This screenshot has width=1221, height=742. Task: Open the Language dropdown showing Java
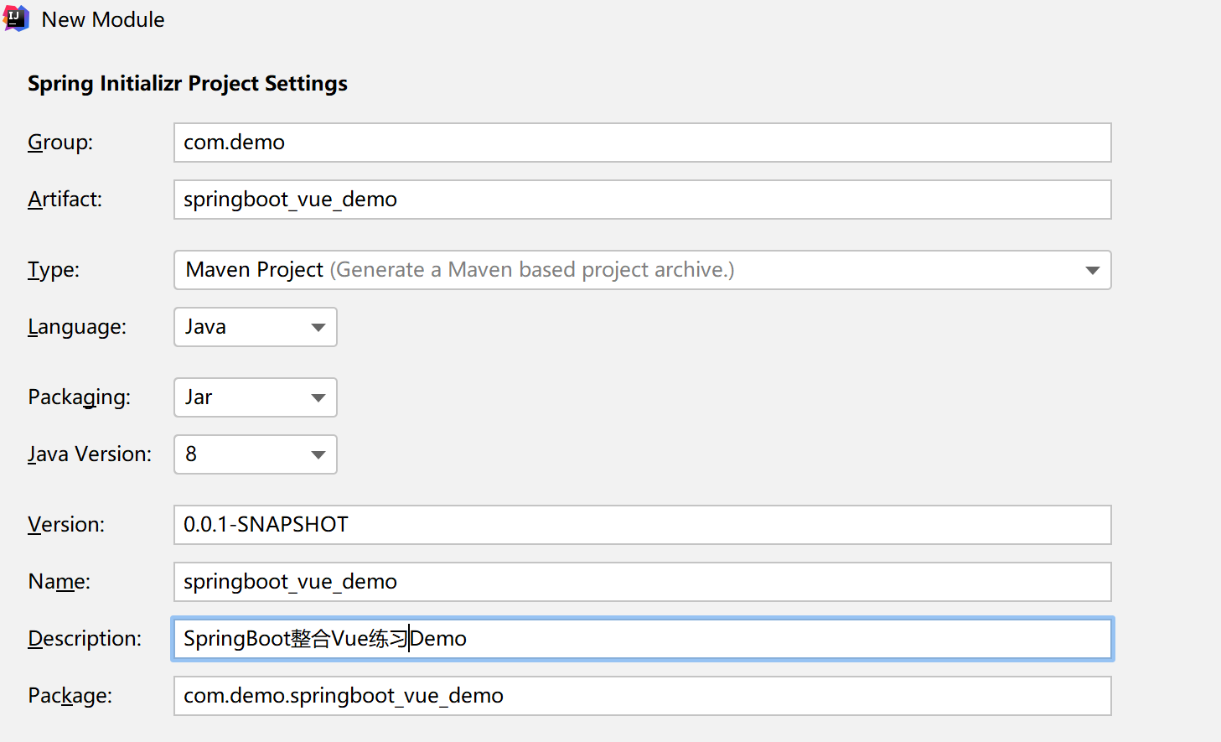[x=243, y=327]
